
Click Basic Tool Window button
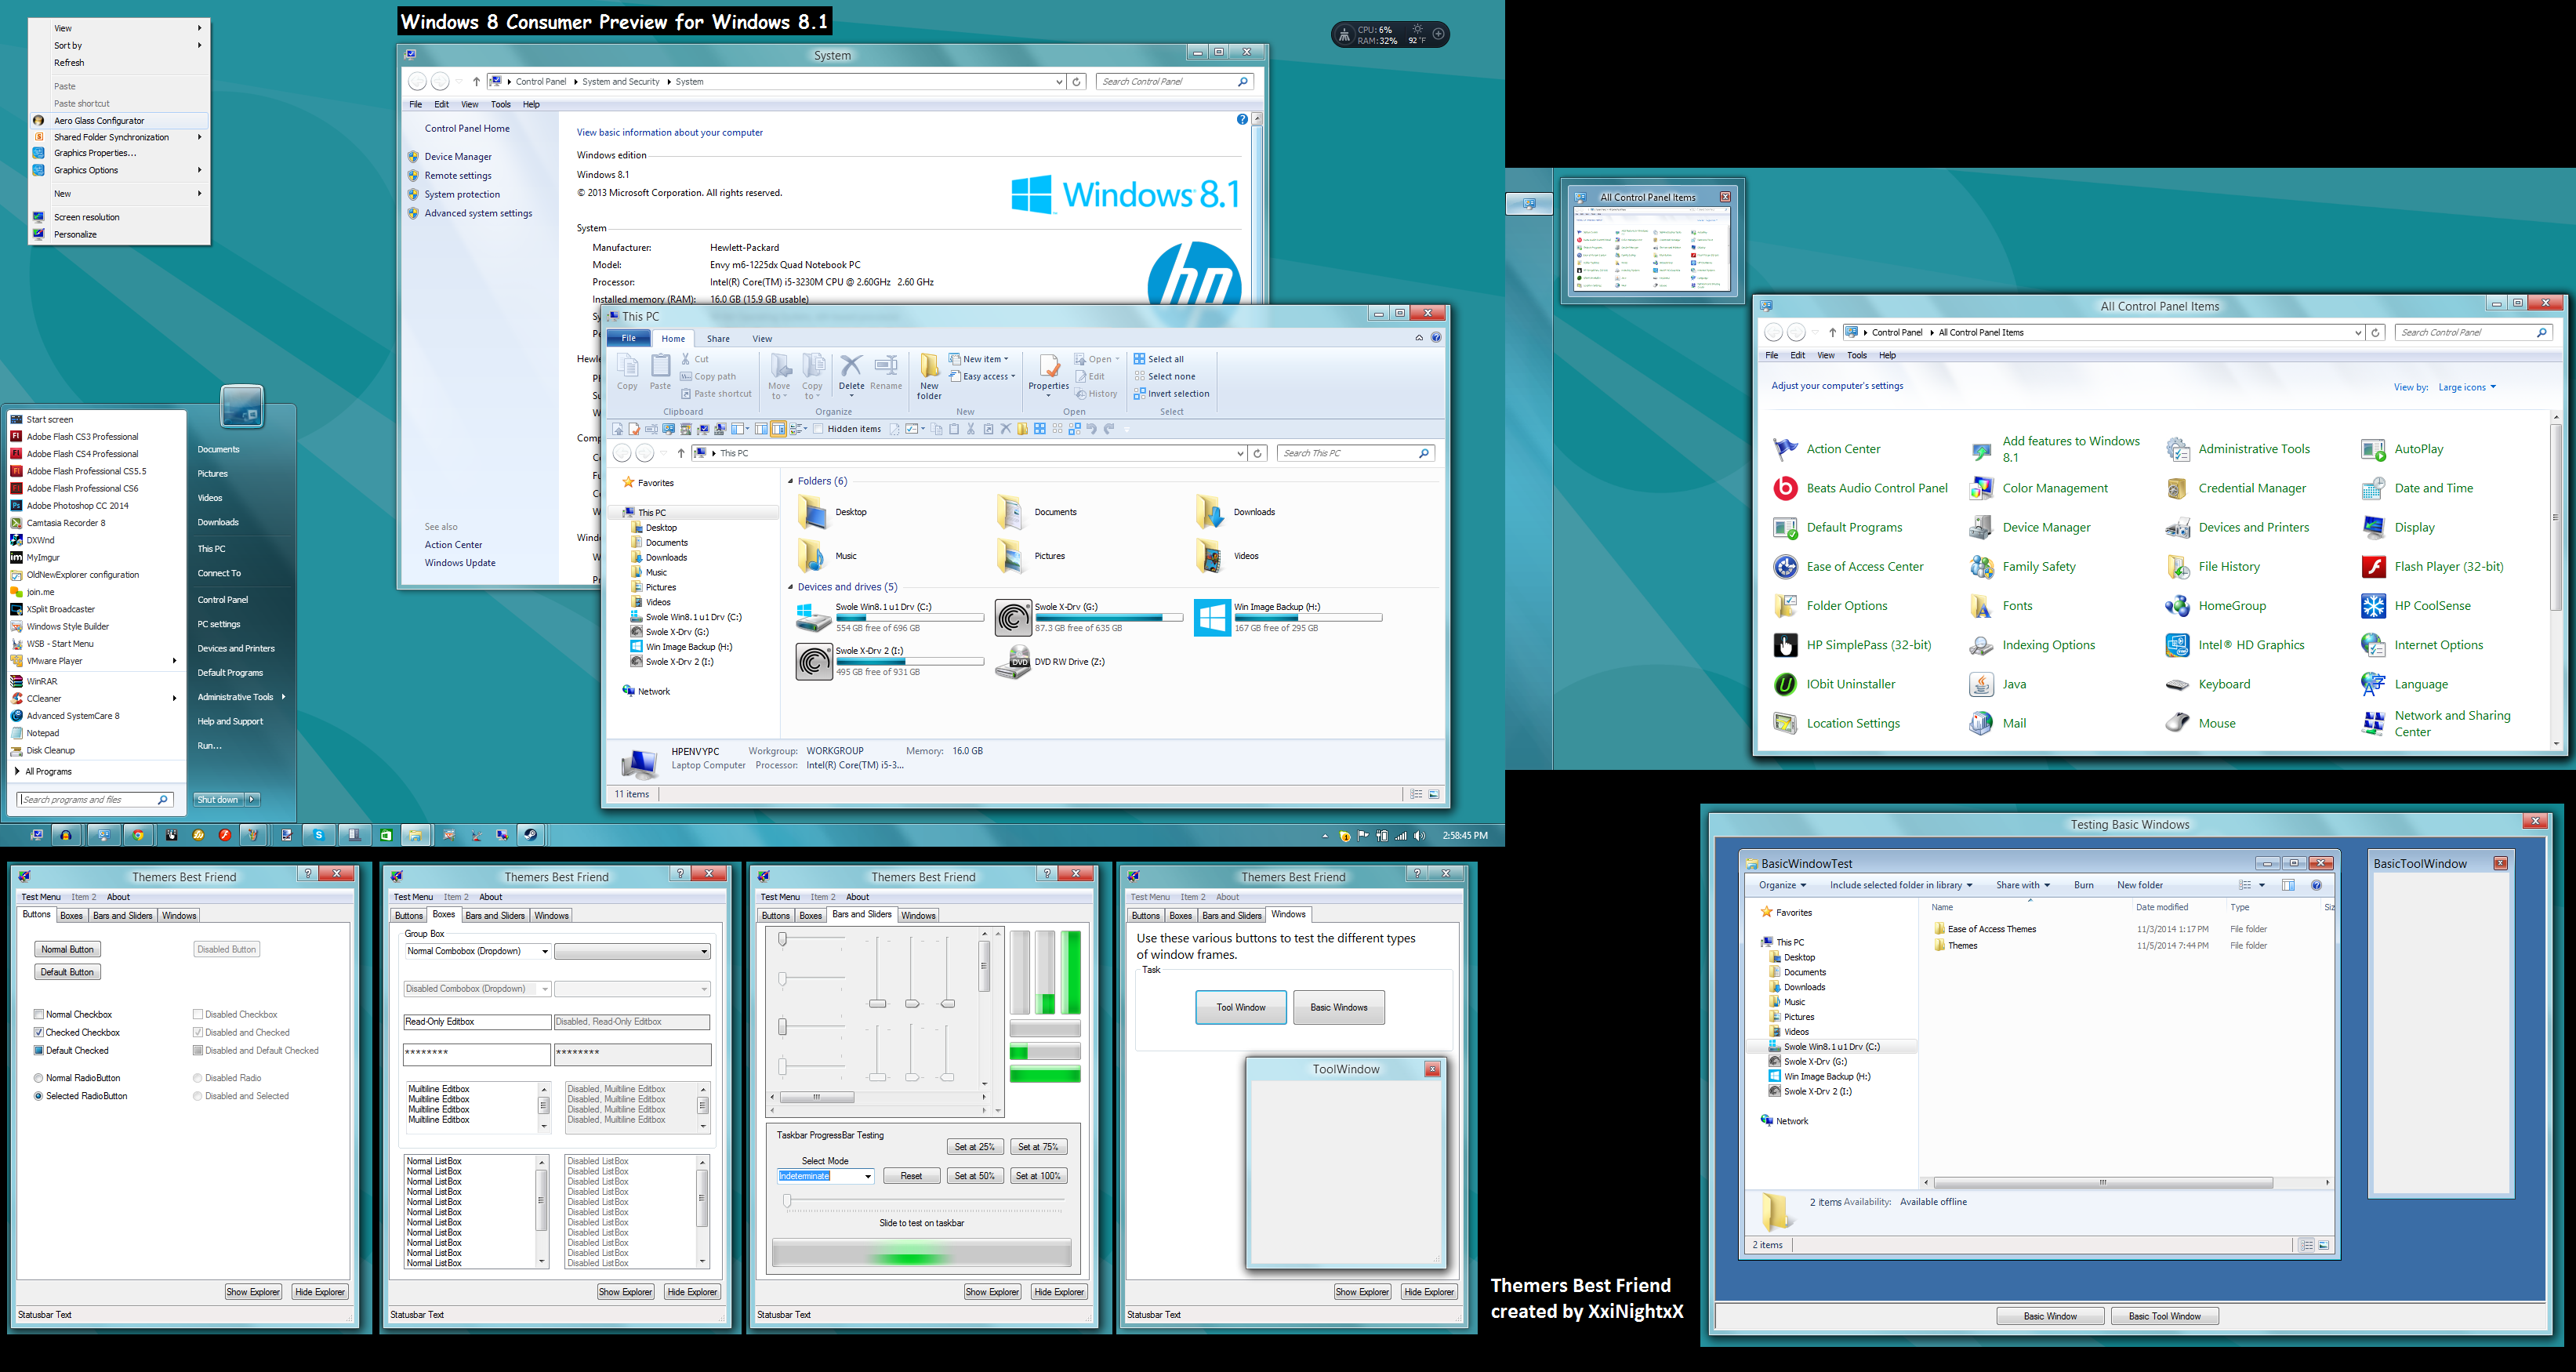pos(2164,1316)
